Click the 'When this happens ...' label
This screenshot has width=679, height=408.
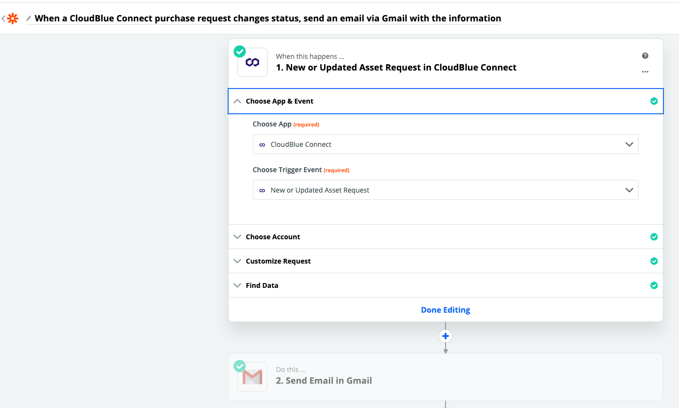coord(310,56)
